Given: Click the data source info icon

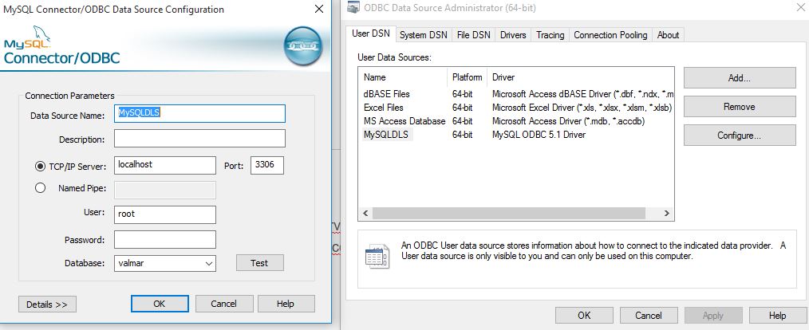Looking at the screenshot, I should tap(377, 256).
